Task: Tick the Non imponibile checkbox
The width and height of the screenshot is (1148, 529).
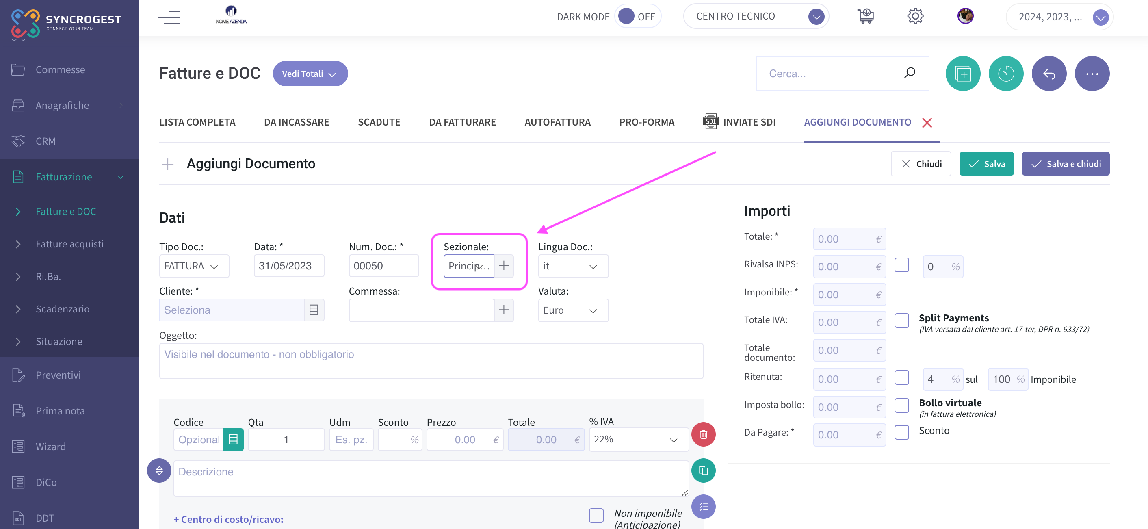Action: pyautogui.click(x=596, y=516)
